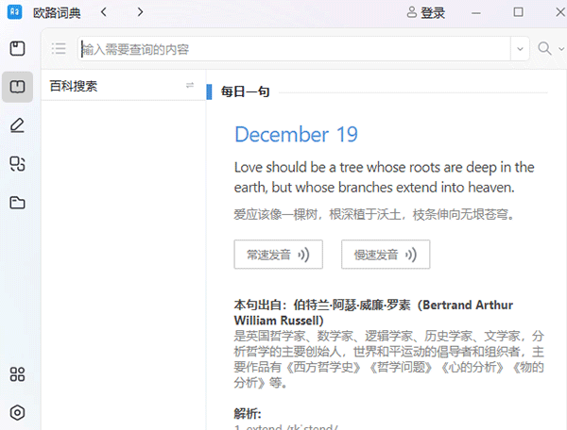
Task: Click the magnifier search icon
Action: tap(544, 49)
